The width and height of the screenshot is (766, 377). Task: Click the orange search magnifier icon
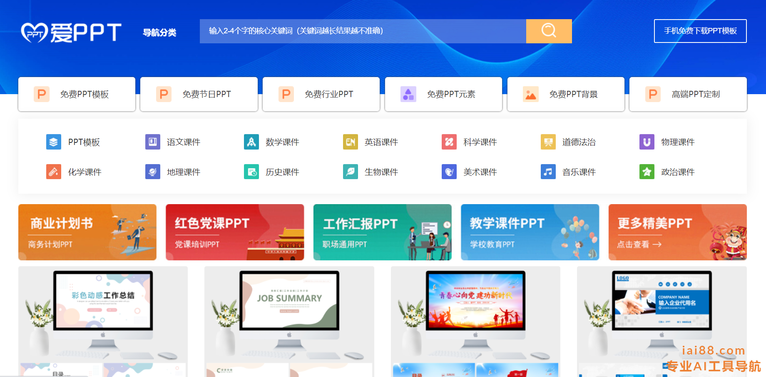click(549, 31)
